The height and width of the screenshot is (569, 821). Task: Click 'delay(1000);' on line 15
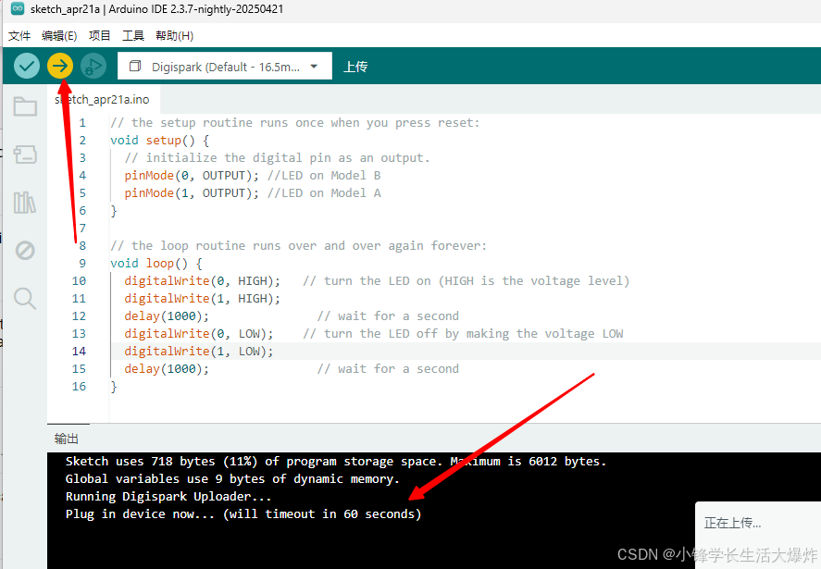(x=167, y=369)
